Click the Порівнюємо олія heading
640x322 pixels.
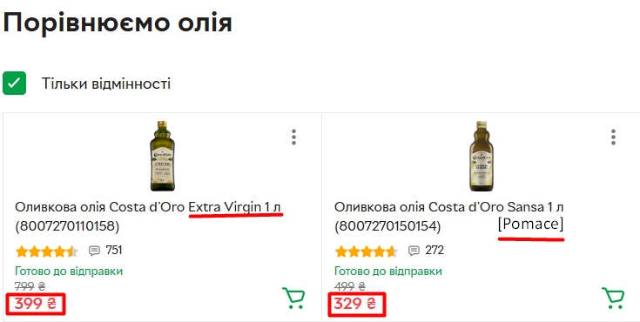pos(118,23)
